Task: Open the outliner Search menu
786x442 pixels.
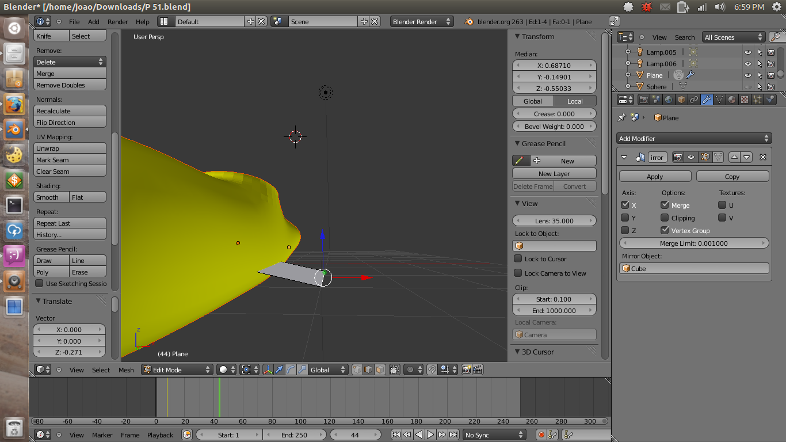Action: [x=685, y=37]
